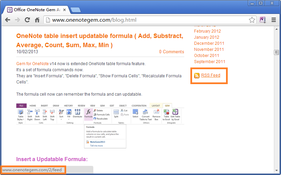
Task: Open the Chrome hamburger menu
Action: tap(274, 20)
